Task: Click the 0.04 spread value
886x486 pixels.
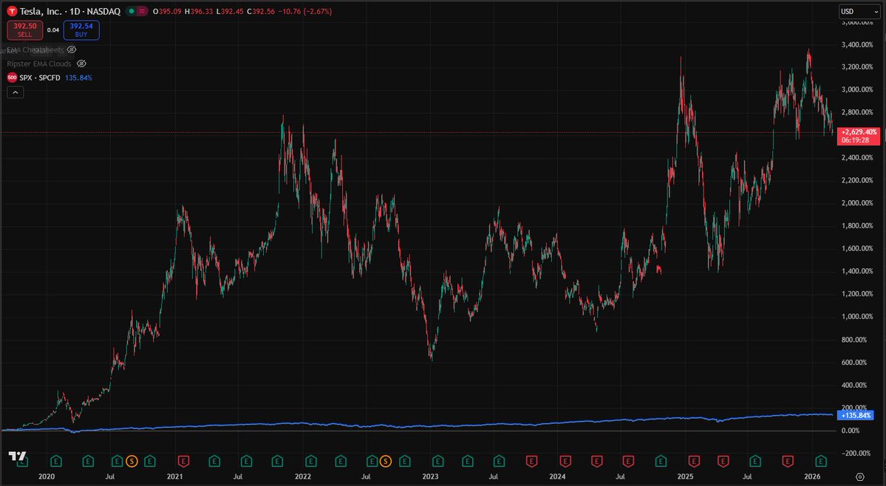Action: click(x=53, y=30)
